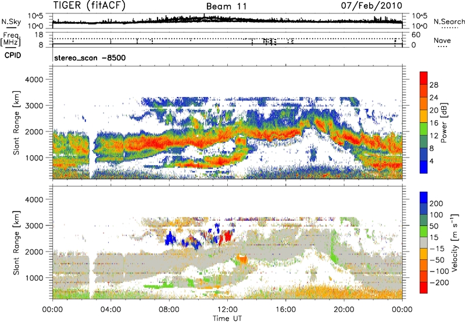Screen dimensions: 465x322
Task: Click the 'CPID' row label
Action: 13,55
